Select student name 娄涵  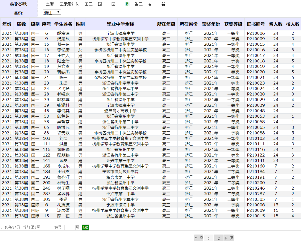tap(63, 199)
